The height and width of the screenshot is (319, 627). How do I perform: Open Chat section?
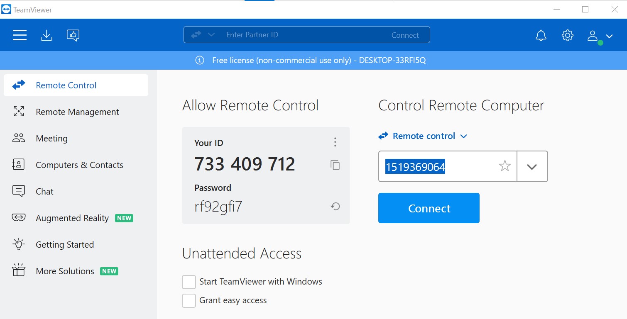pyautogui.click(x=76, y=192)
